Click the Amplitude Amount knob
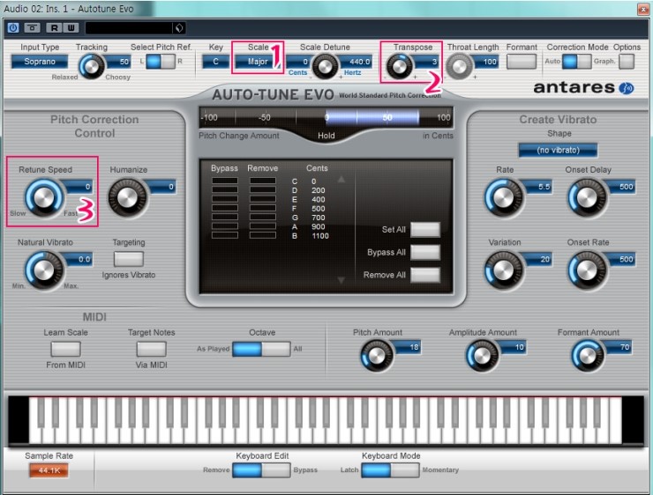653x495 pixels. [482, 356]
